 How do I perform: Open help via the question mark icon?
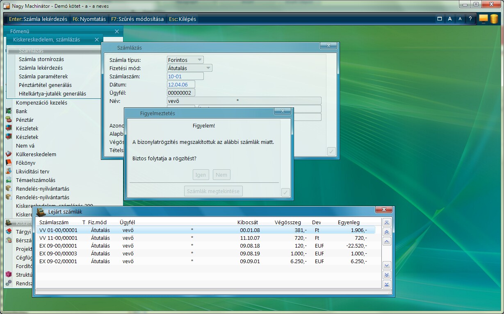470,19
